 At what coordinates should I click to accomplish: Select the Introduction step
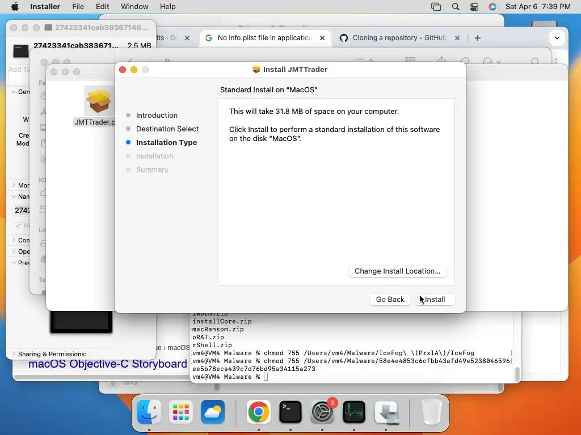[x=157, y=115]
